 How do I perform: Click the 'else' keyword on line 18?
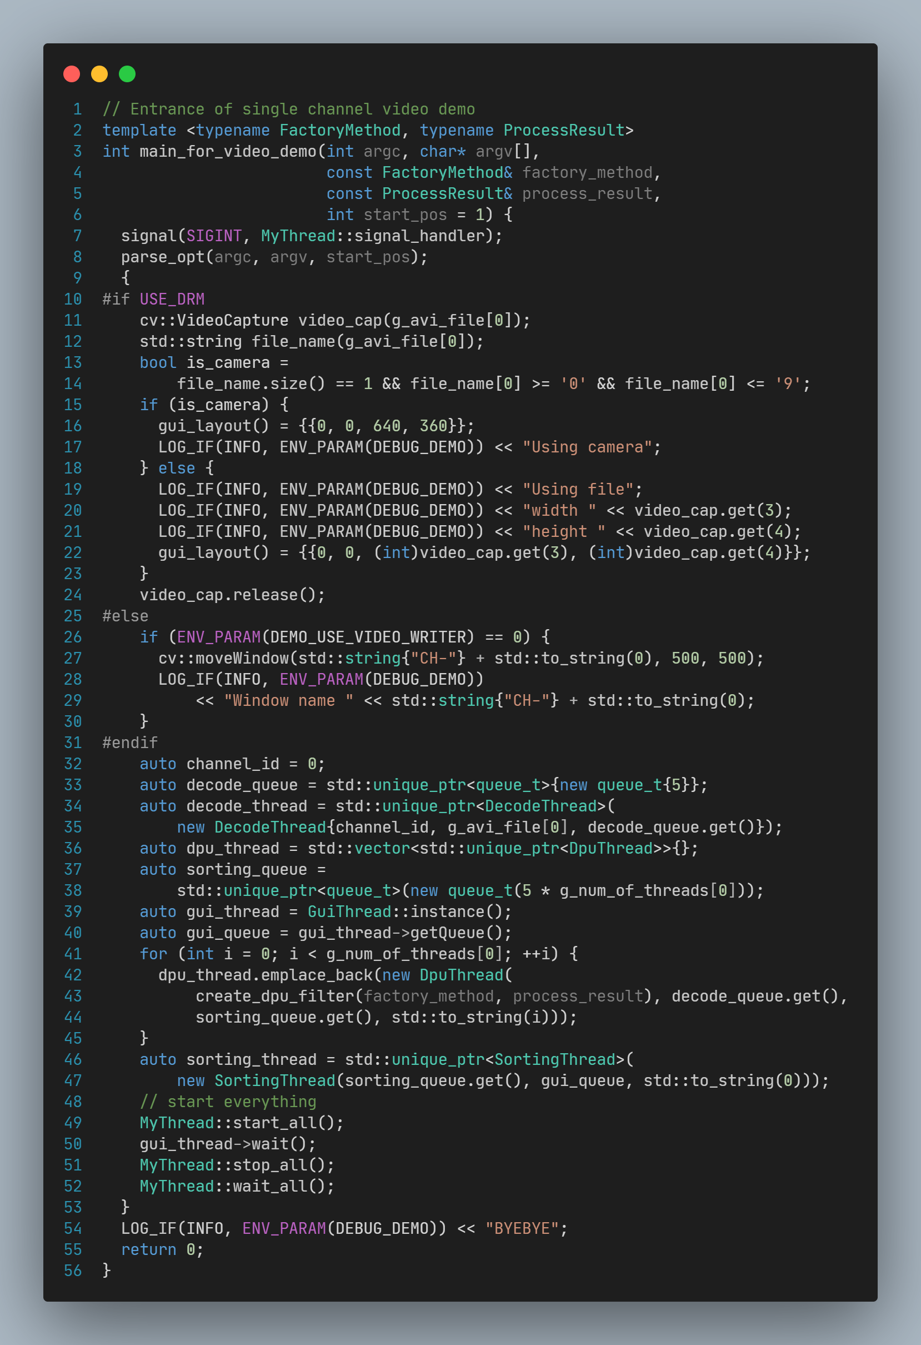tap(177, 468)
